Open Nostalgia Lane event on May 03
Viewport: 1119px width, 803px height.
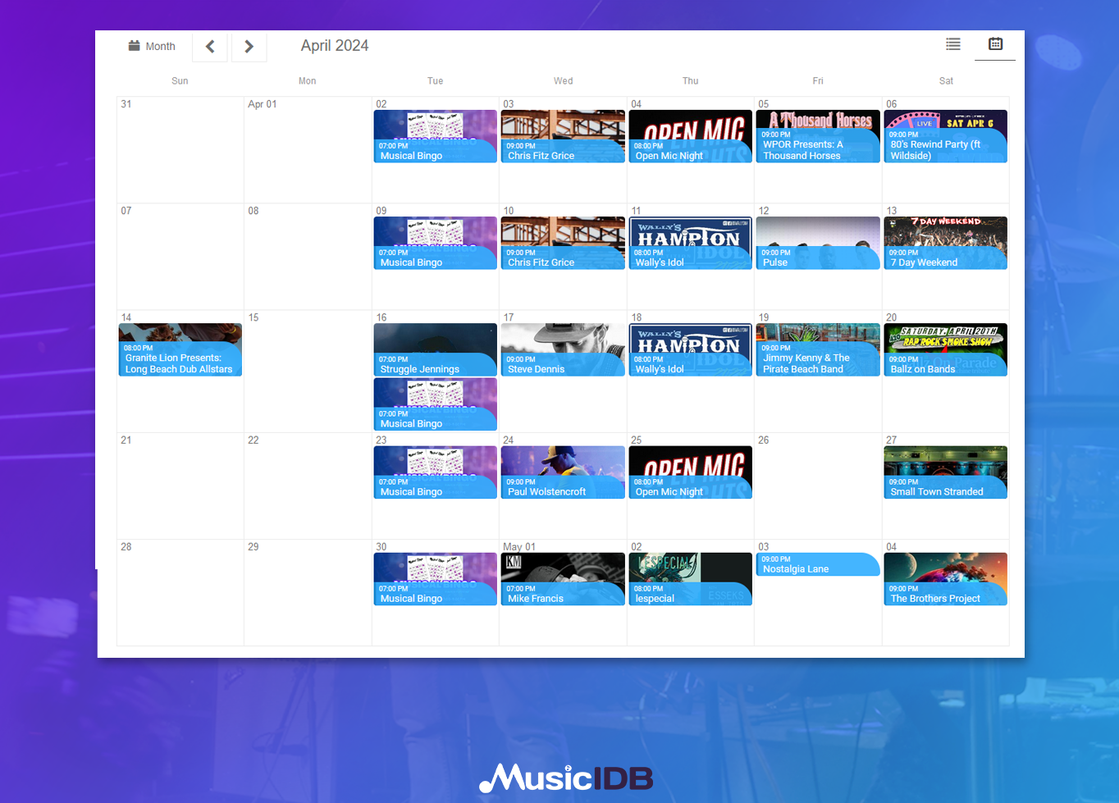coord(818,564)
